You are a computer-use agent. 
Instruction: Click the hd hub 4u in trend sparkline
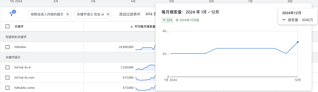145,68
